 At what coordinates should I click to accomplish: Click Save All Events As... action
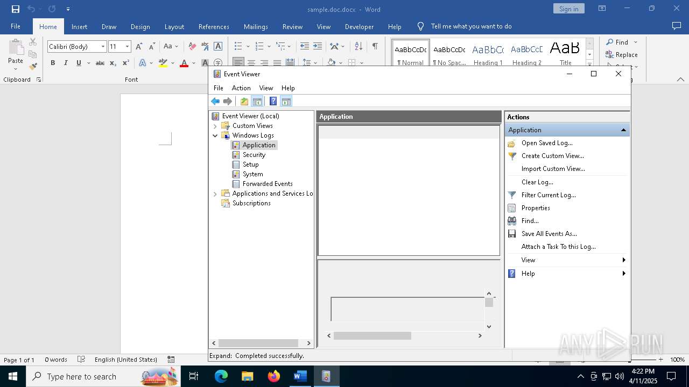point(549,234)
